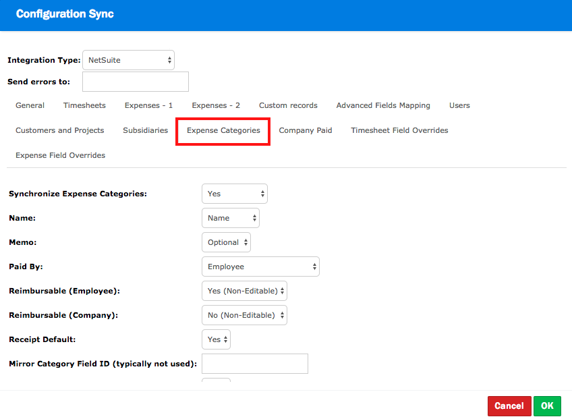Click the Send errors to field

point(135,82)
